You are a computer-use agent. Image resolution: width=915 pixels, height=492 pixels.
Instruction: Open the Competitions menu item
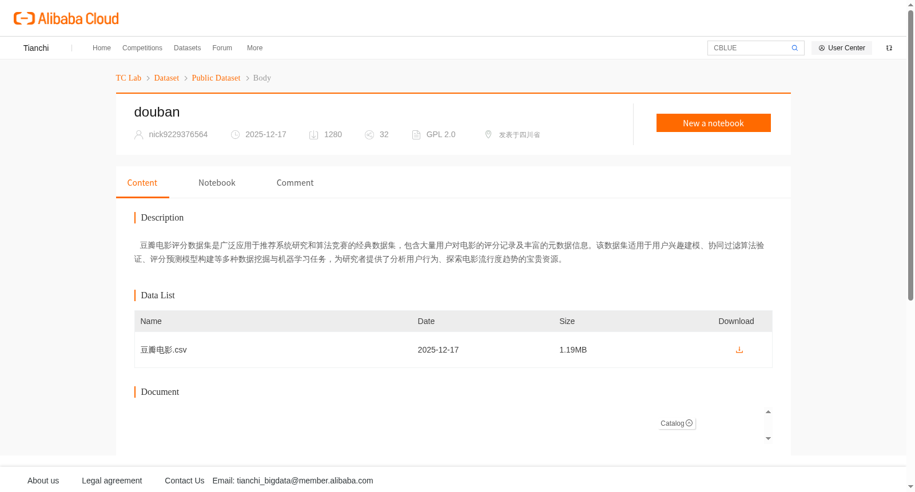click(x=142, y=48)
